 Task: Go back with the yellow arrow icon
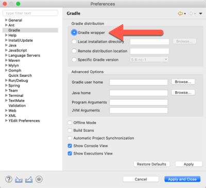(180, 13)
